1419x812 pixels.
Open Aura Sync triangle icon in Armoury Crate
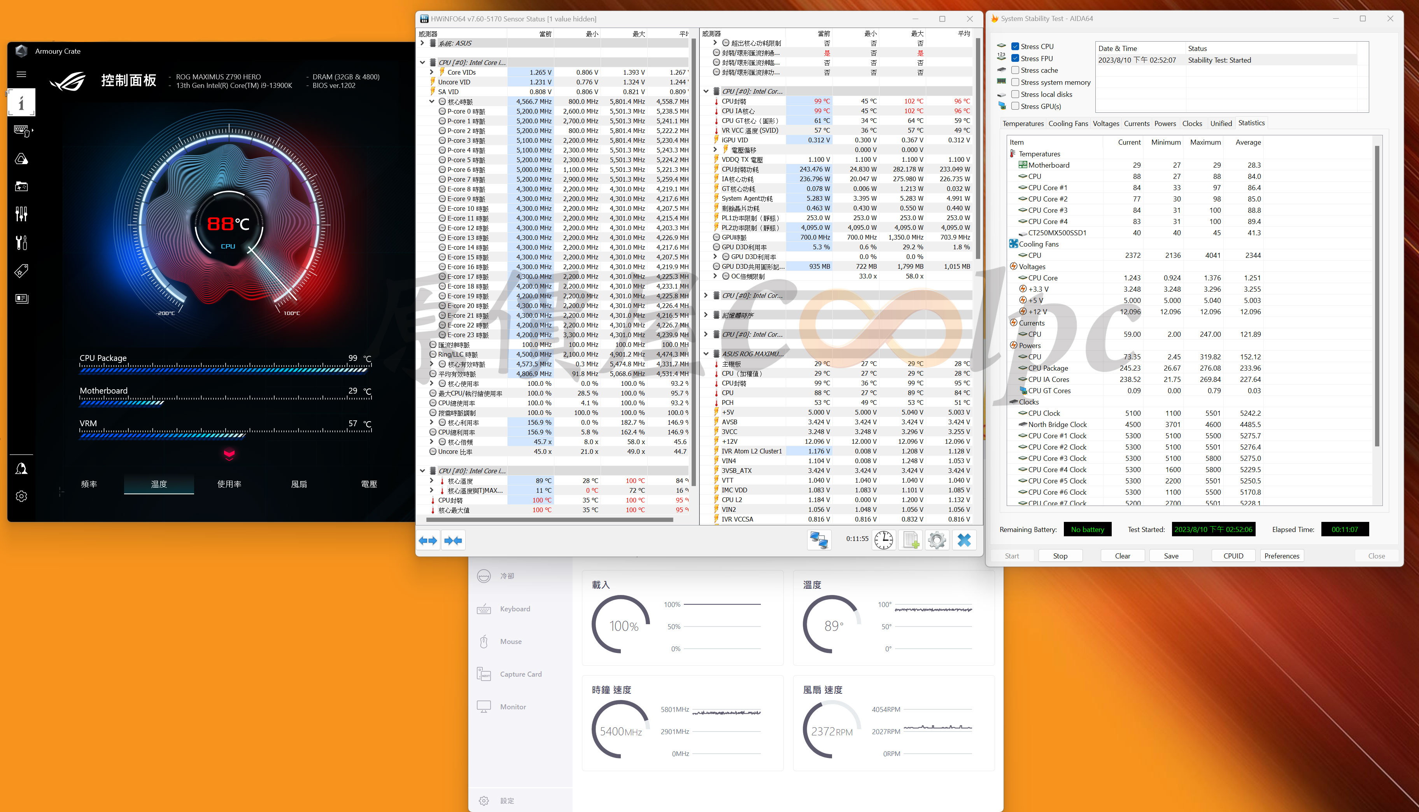point(21,159)
